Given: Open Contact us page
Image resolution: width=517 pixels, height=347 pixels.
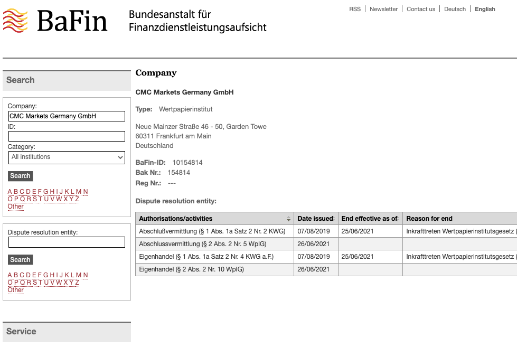Looking at the screenshot, I should tap(421, 9).
